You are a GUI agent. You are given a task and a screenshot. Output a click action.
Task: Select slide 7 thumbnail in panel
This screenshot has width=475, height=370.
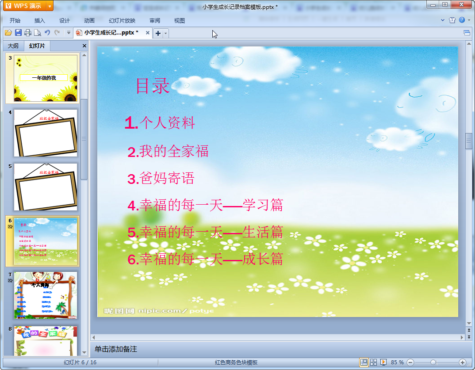[46, 295]
